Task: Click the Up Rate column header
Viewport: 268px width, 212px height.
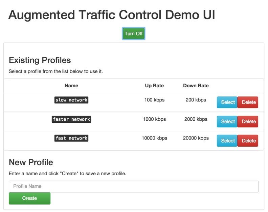Action: (x=154, y=86)
